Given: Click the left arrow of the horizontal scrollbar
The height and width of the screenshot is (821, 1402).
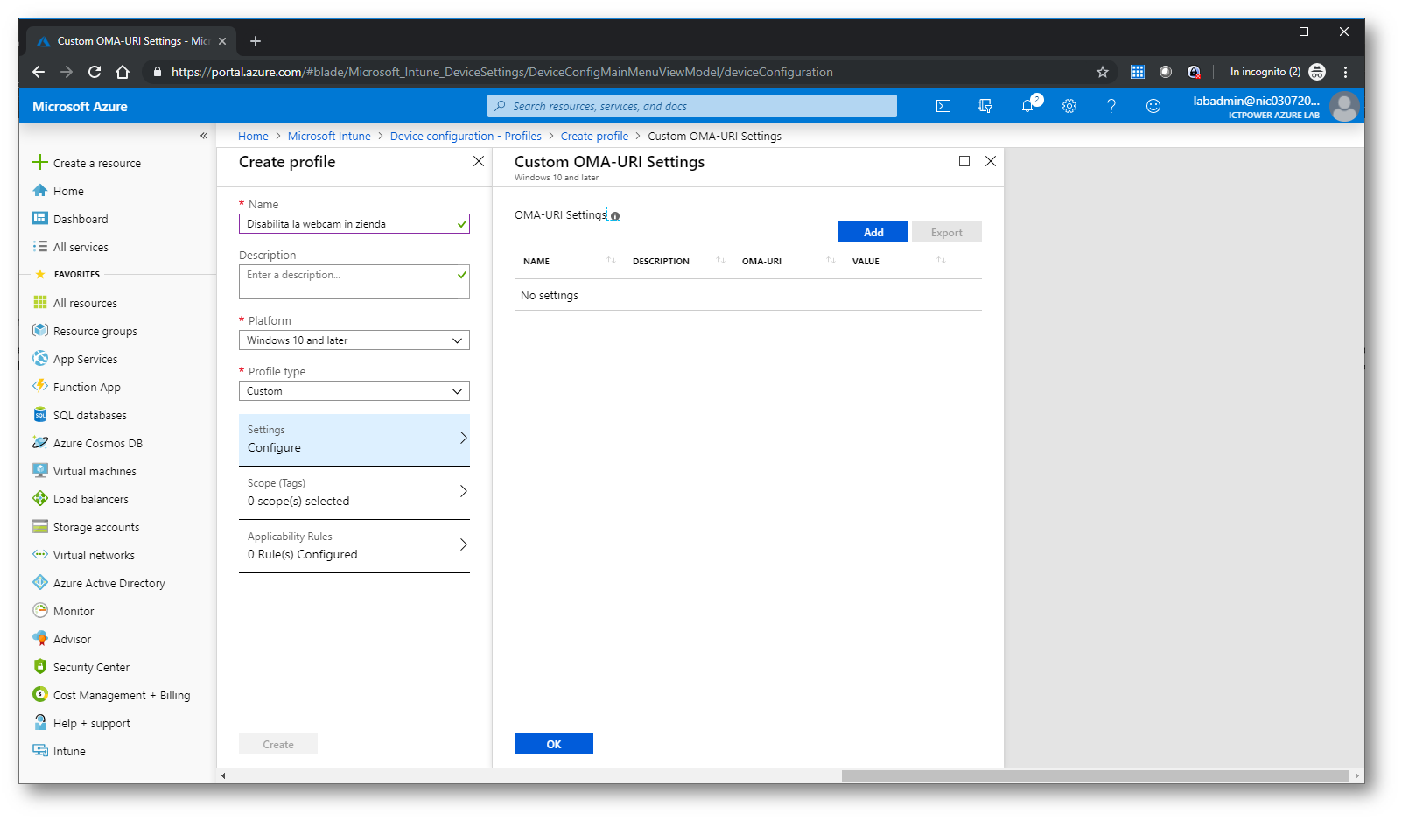Looking at the screenshot, I should 223,775.
